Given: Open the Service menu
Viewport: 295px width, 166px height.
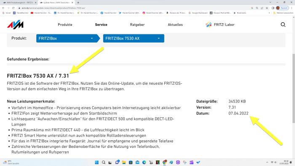Looking at the screenshot, I should click(x=101, y=24).
